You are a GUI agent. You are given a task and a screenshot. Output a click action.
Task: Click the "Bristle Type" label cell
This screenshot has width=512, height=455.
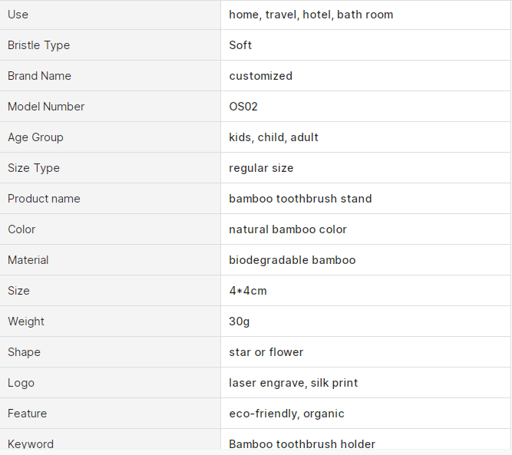(x=38, y=45)
